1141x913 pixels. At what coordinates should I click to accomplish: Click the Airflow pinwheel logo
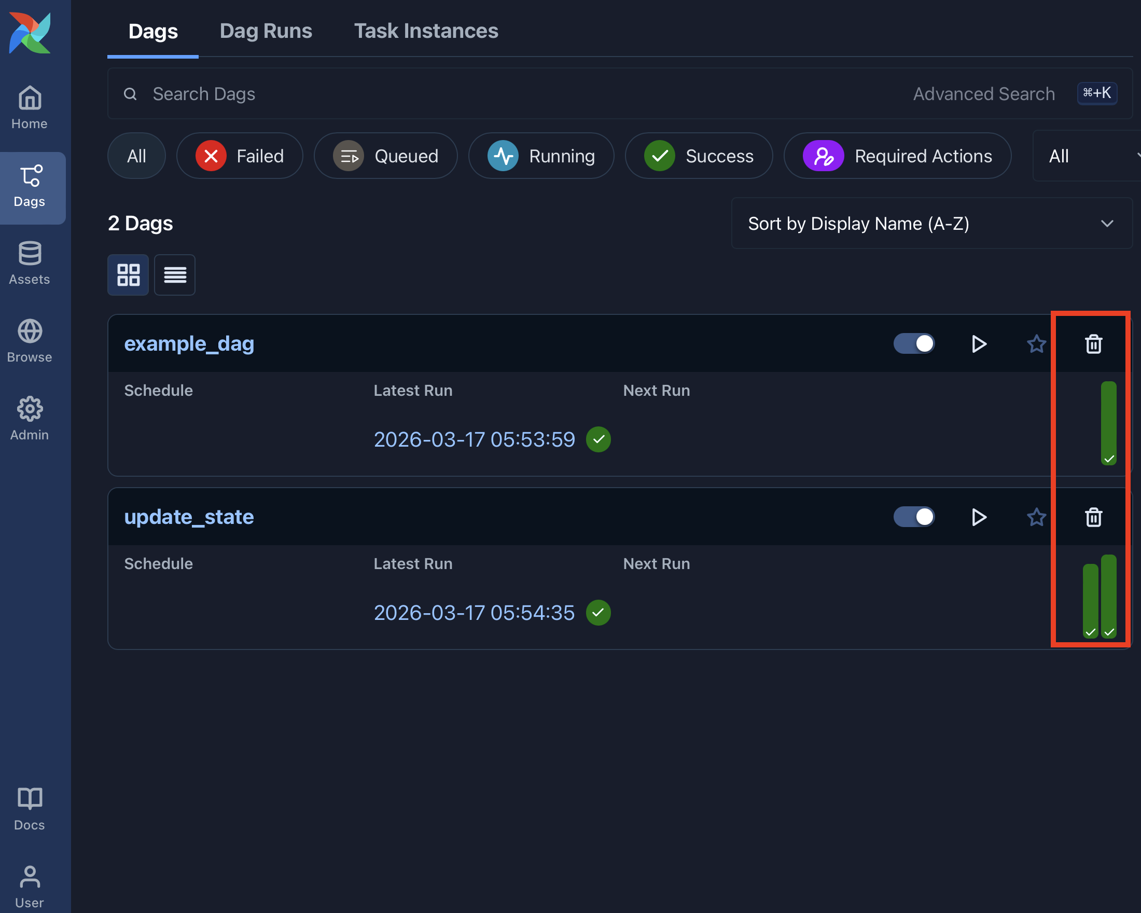coord(30,33)
